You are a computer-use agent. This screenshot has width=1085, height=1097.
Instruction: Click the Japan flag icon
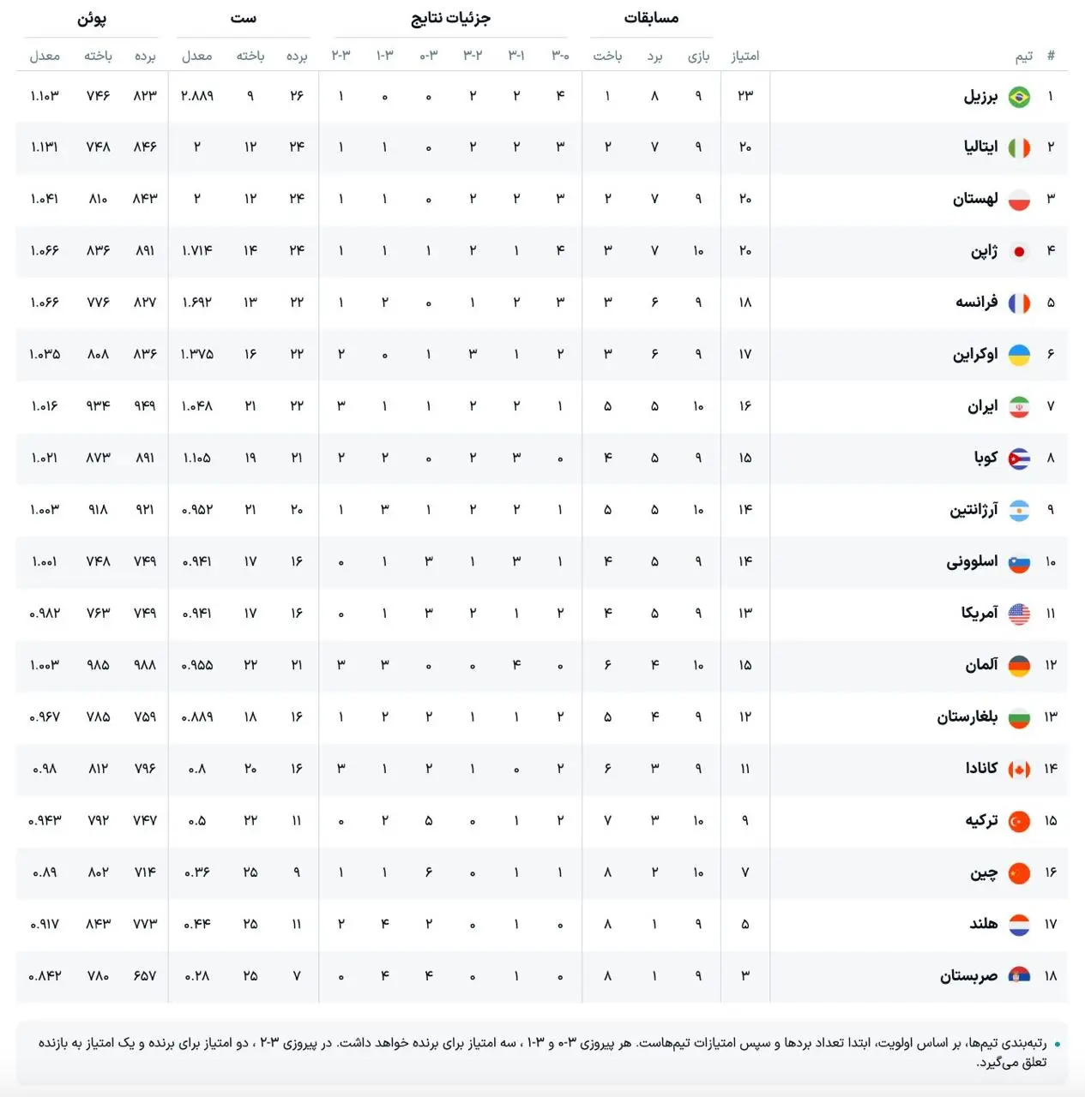[x=1019, y=252]
